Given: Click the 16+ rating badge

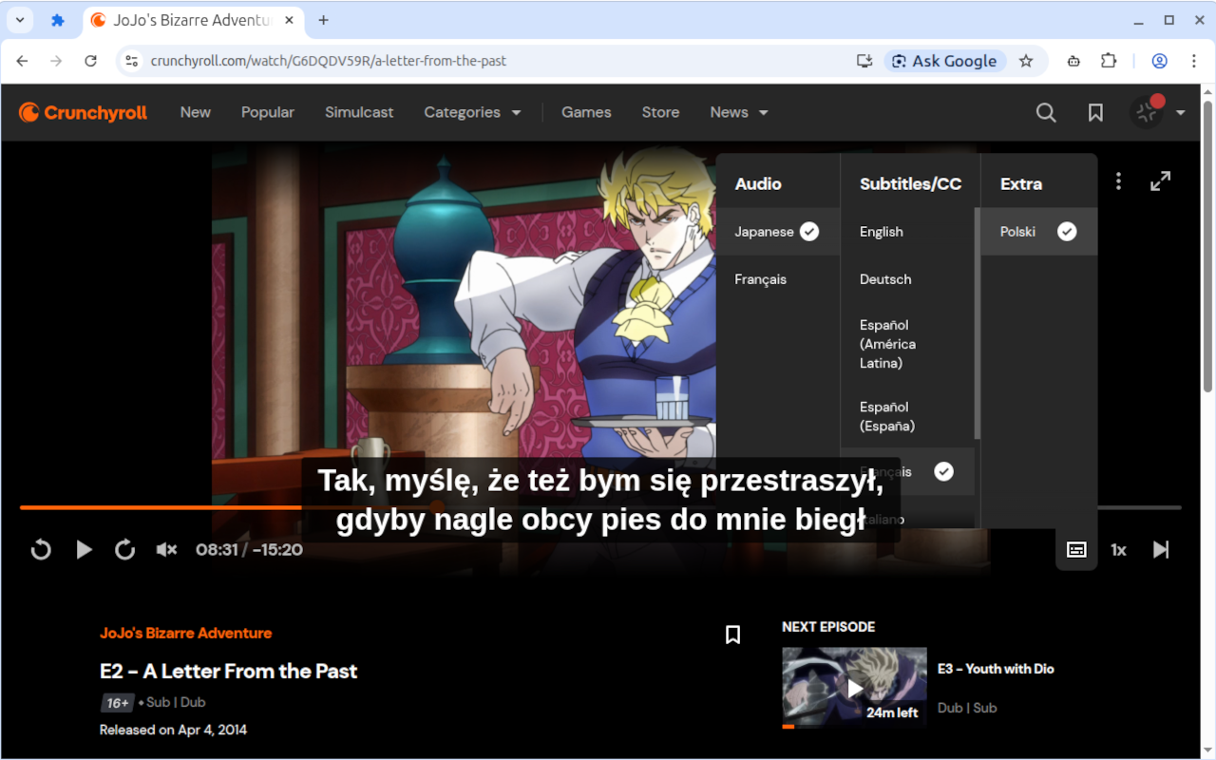Looking at the screenshot, I should (x=118, y=703).
